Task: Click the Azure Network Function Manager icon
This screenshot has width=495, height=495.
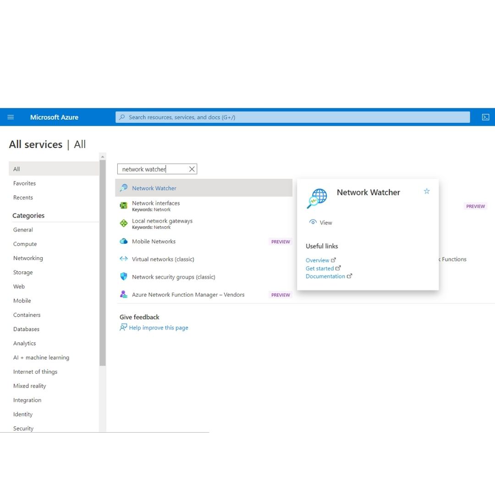Action: (x=124, y=294)
